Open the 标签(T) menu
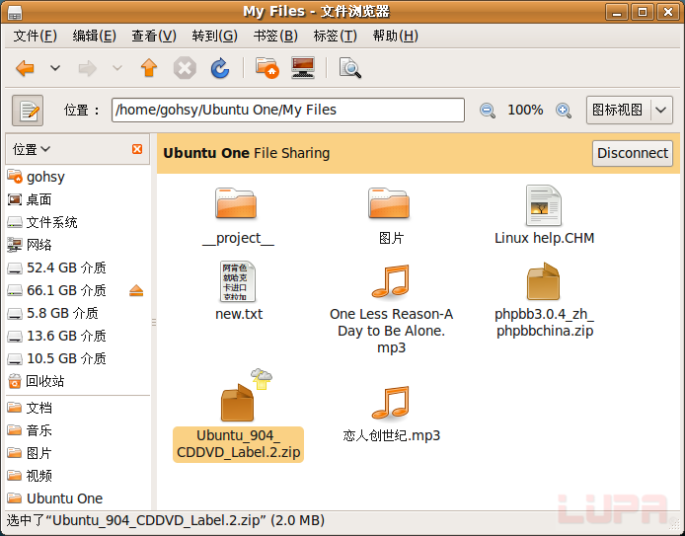This screenshot has width=685, height=536. 335,36
